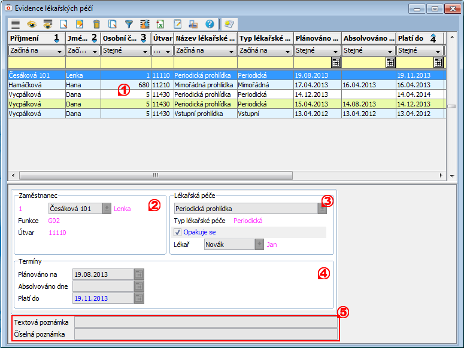Screen dimensions: 464x348
Task: Open help with the blue question mark icon
Action: point(210,25)
